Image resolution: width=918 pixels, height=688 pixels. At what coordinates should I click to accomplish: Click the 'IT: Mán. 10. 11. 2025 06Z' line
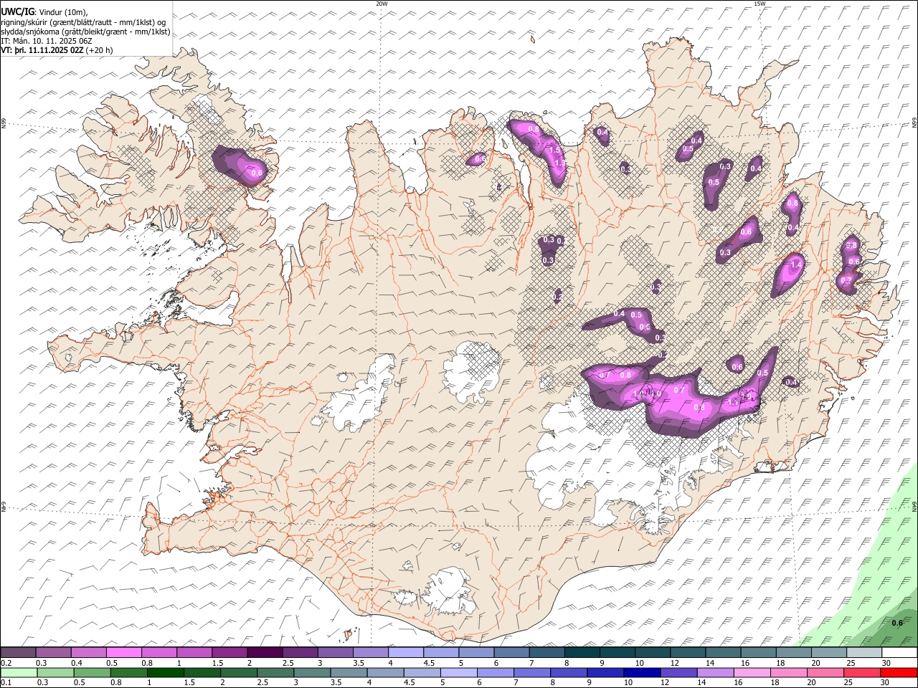pos(47,41)
